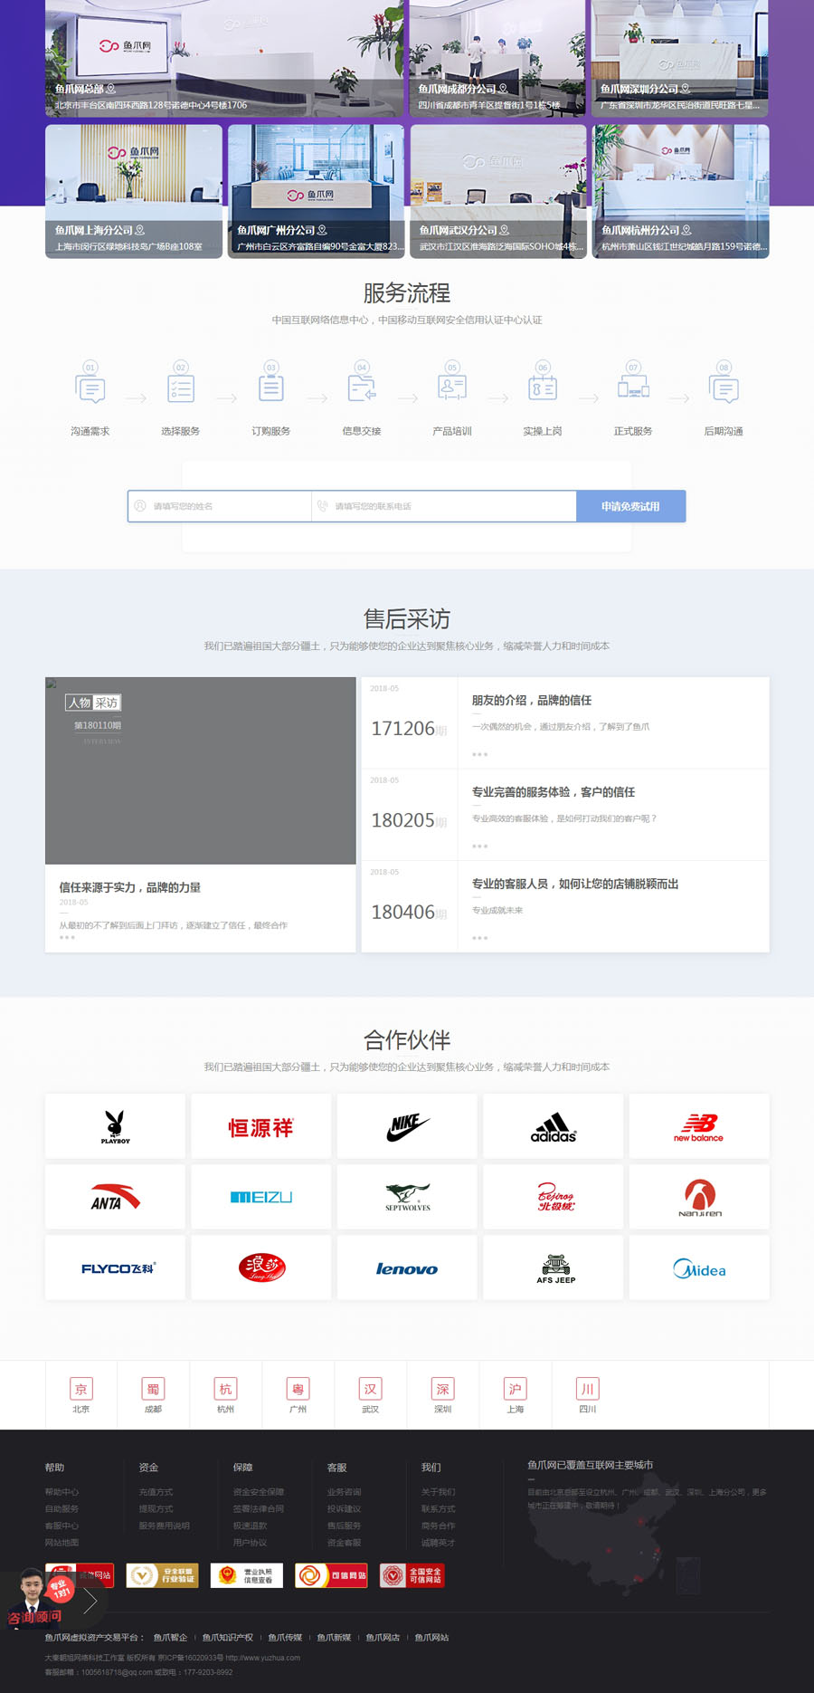
Task: Open interview article 专业完善的服务体验，客户的信任
Action: point(554,792)
